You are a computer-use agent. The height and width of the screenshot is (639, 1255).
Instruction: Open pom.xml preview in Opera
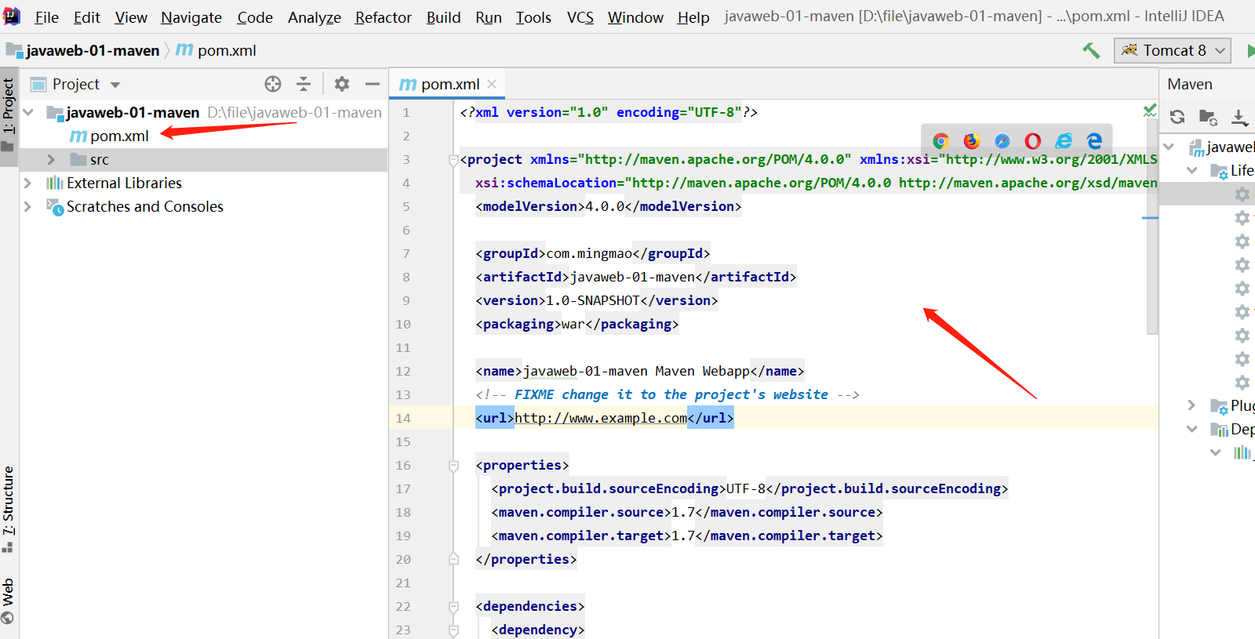[x=1033, y=141]
